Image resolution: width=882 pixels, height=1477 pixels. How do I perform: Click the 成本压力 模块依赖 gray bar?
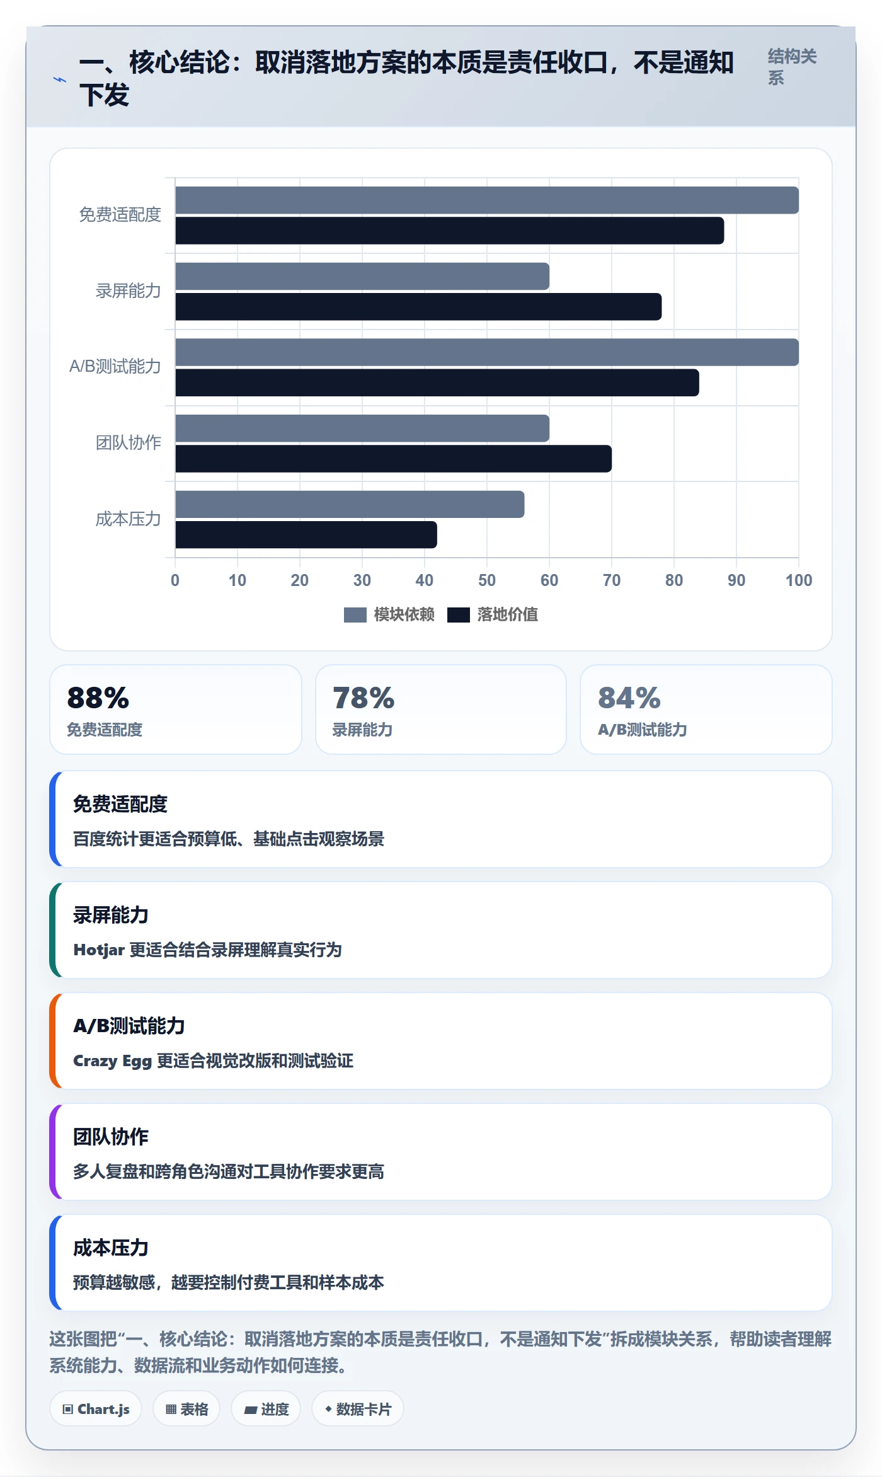pos(350,504)
